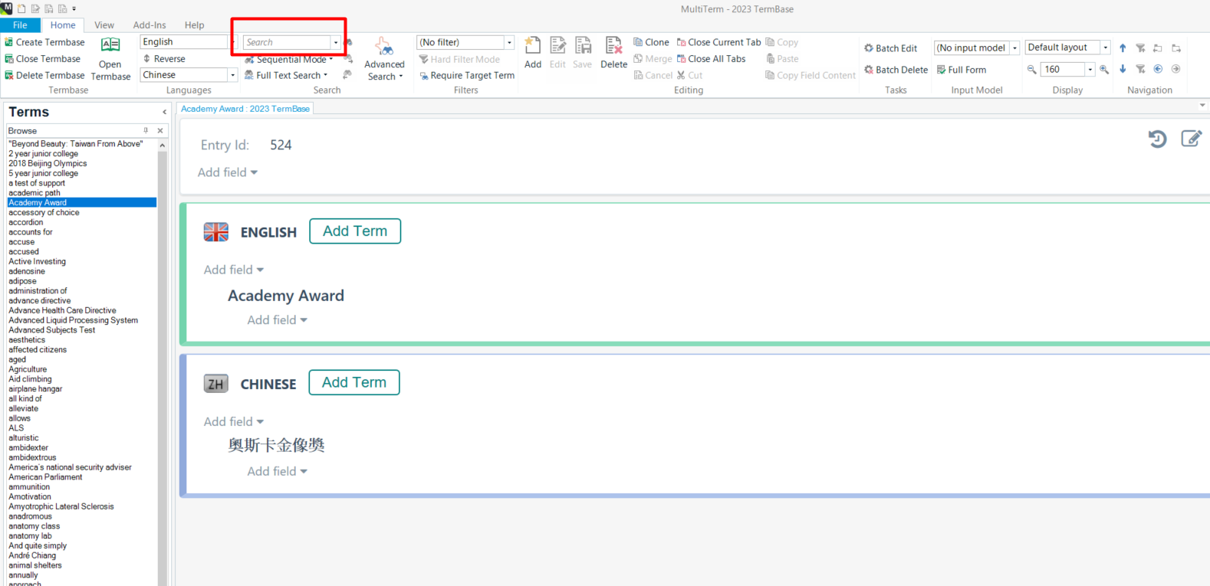Customize quick access toolbar dropdown arrow
Image resolution: width=1210 pixels, height=586 pixels.
(x=74, y=9)
